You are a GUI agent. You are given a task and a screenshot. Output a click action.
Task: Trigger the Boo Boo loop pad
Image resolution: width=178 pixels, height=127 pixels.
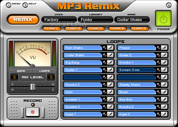(x=137, y=99)
